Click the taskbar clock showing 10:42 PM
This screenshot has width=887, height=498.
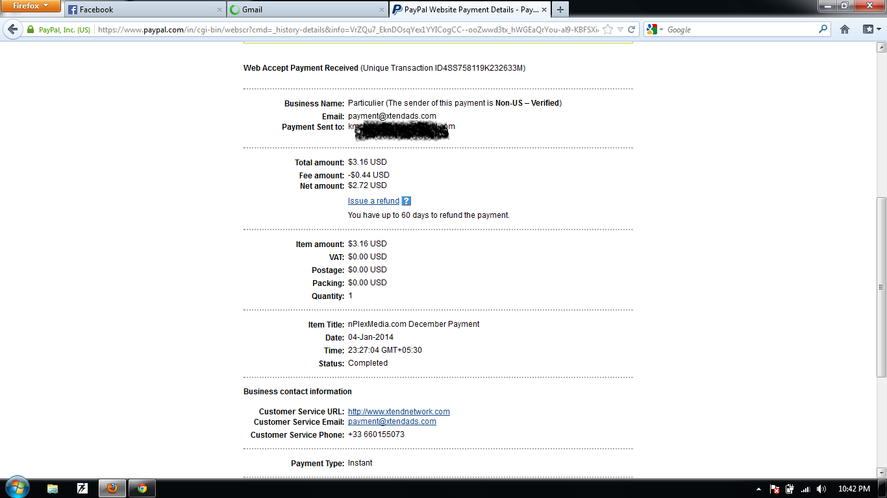tap(855, 489)
